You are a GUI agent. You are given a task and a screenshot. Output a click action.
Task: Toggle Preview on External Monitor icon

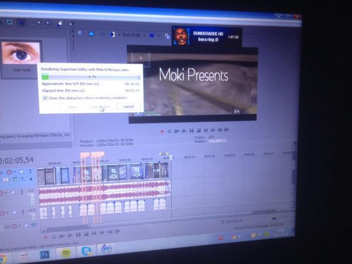(x=91, y=34)
